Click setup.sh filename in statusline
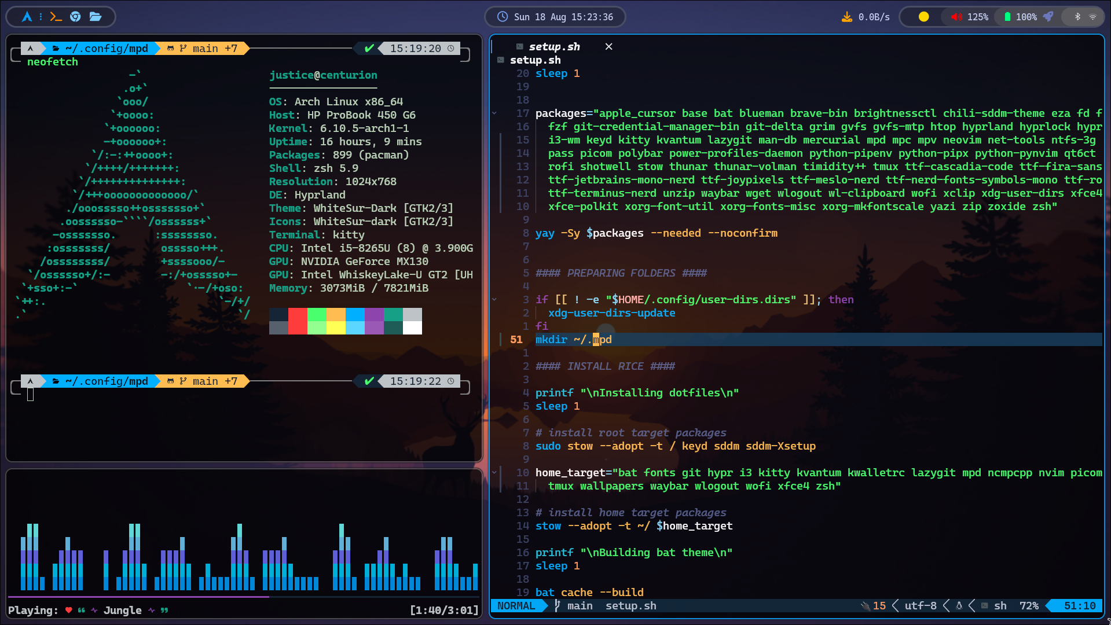1111x625 pixels. (x=630, y=606)
